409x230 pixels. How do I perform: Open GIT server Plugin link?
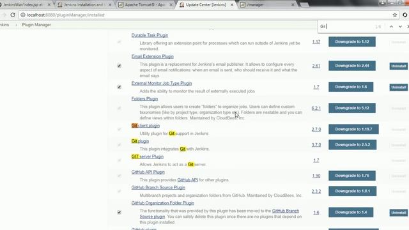coord(148,157)
